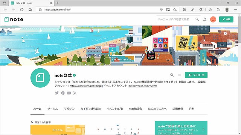The width and height of the screenshot is (241, 135).
Task: Open note公式 RSS feed icon
Action: [75, 93]
